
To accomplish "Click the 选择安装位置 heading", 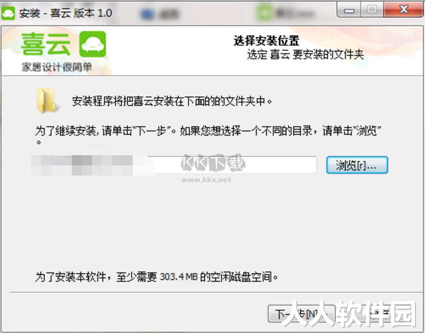I will [266, 41].
